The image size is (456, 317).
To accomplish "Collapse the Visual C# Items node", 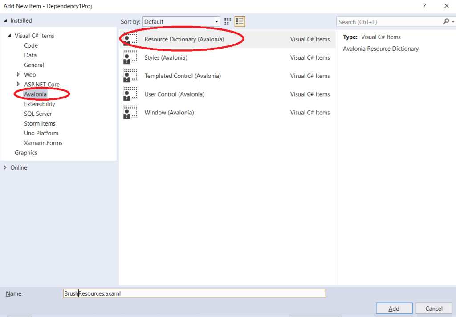I will [9, 36].
